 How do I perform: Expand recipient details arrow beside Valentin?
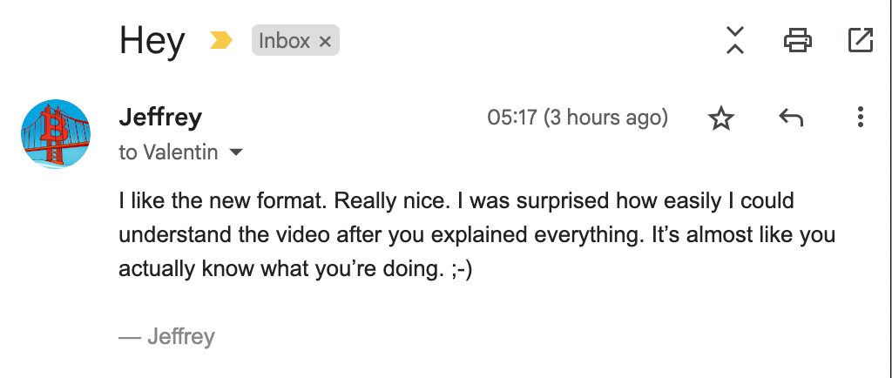coord(235,153)
